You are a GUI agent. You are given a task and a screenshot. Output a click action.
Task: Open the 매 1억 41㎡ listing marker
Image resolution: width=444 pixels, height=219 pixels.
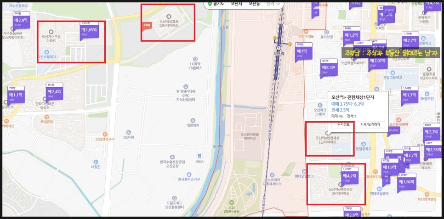pyautogui.click(x=303, y=51)
